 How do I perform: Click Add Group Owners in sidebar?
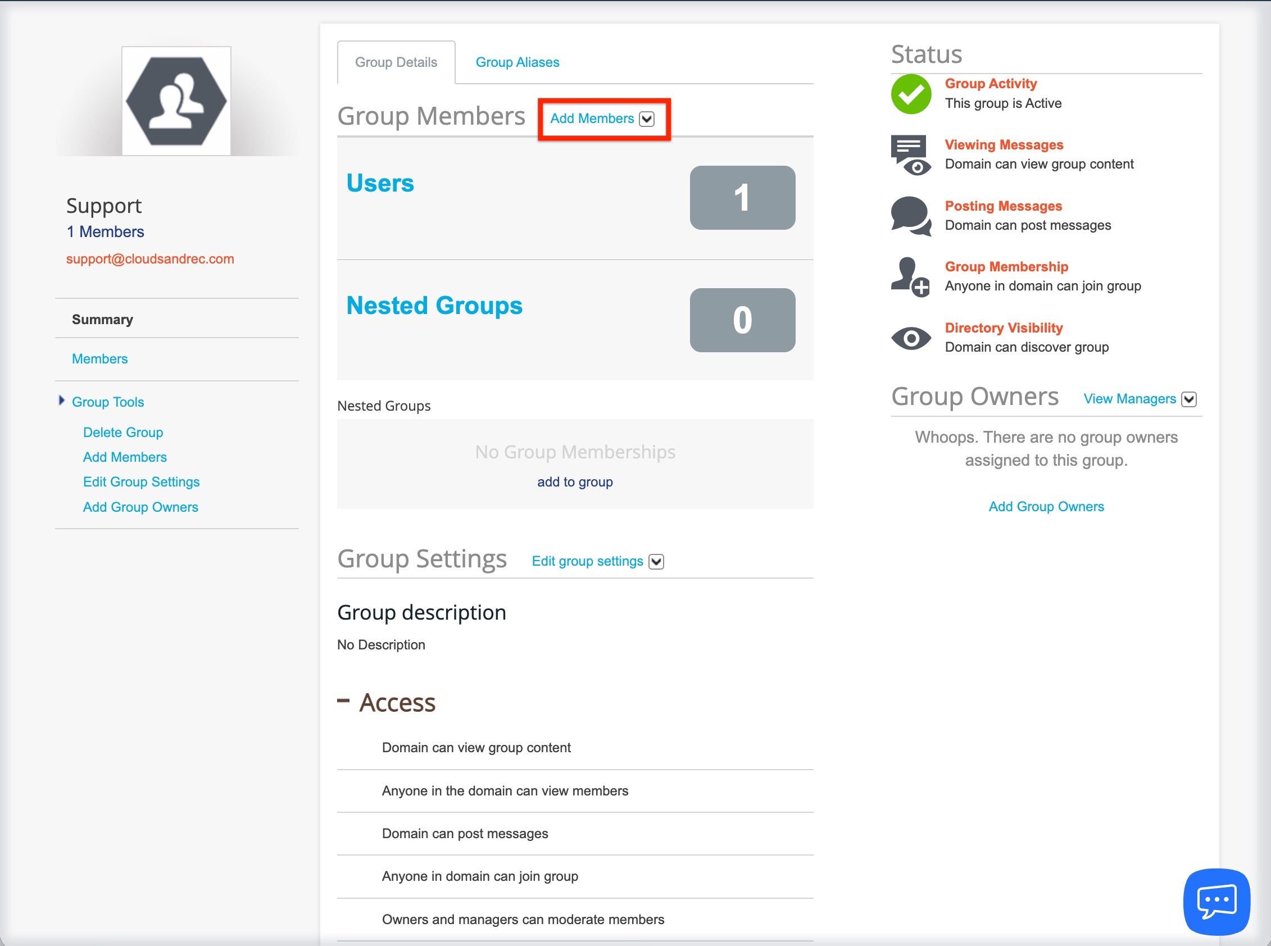(x=141, y=507)
